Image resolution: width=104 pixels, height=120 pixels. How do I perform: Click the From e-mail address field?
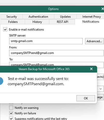(56, 53)
